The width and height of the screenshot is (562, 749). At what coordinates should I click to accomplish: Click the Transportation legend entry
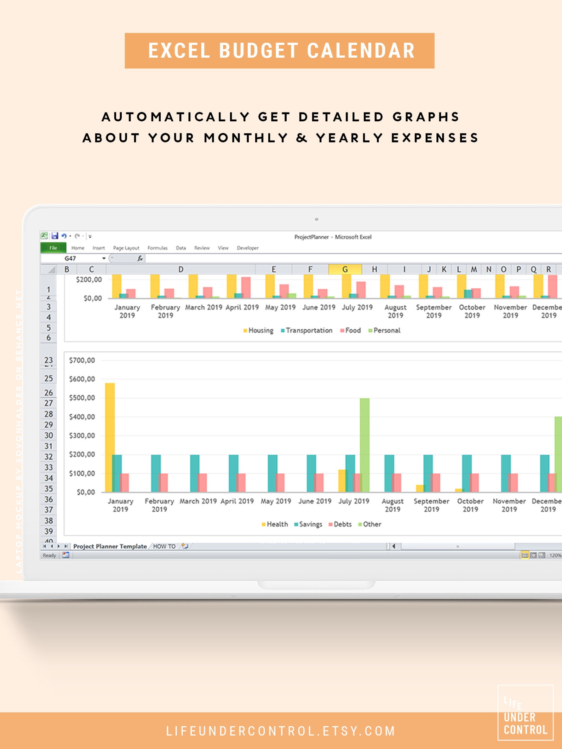tap(306, 330)
